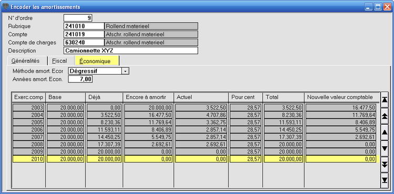394x194 pixels.
Task: Click Description field Camionnette XYZ
Action: 131,50
